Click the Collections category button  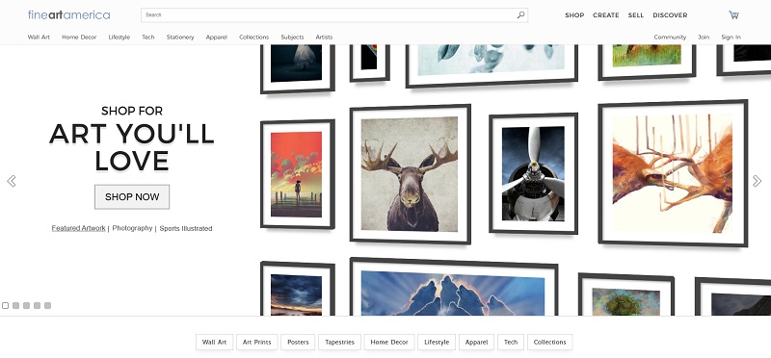click(x=549, y=343)
